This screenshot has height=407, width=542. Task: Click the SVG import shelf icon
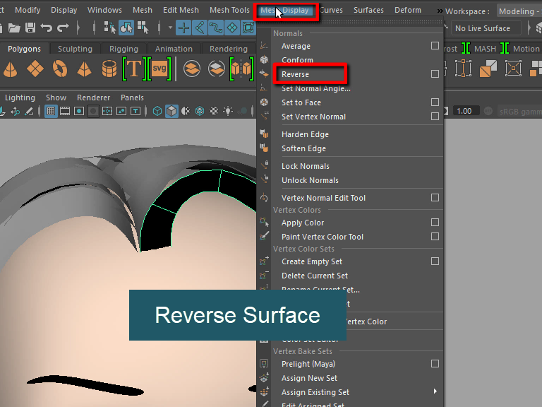pos(160,69)
